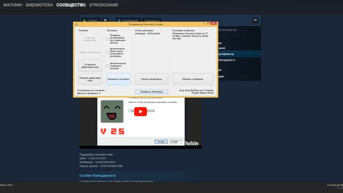Click the Поделиться share button
Image resolution: width=343 pixels, height=193 pixels.
[x=152, y=20]
